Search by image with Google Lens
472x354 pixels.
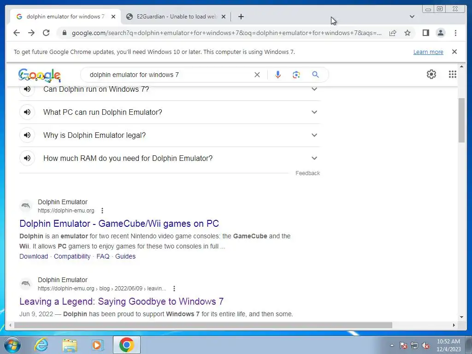coord(296,75)
